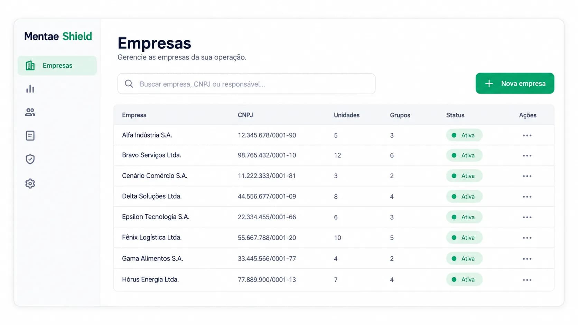Open actions menu for Delta Soluções Ltda.
The height and width of the screenshot is (325, 578).
tap(527, 197)
